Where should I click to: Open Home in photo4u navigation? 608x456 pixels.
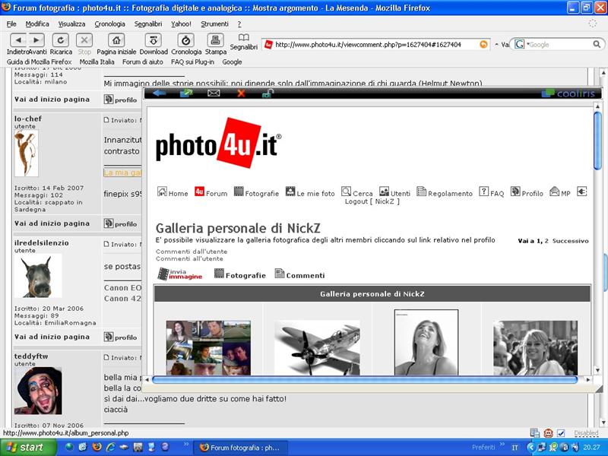(x=173, y=192)
